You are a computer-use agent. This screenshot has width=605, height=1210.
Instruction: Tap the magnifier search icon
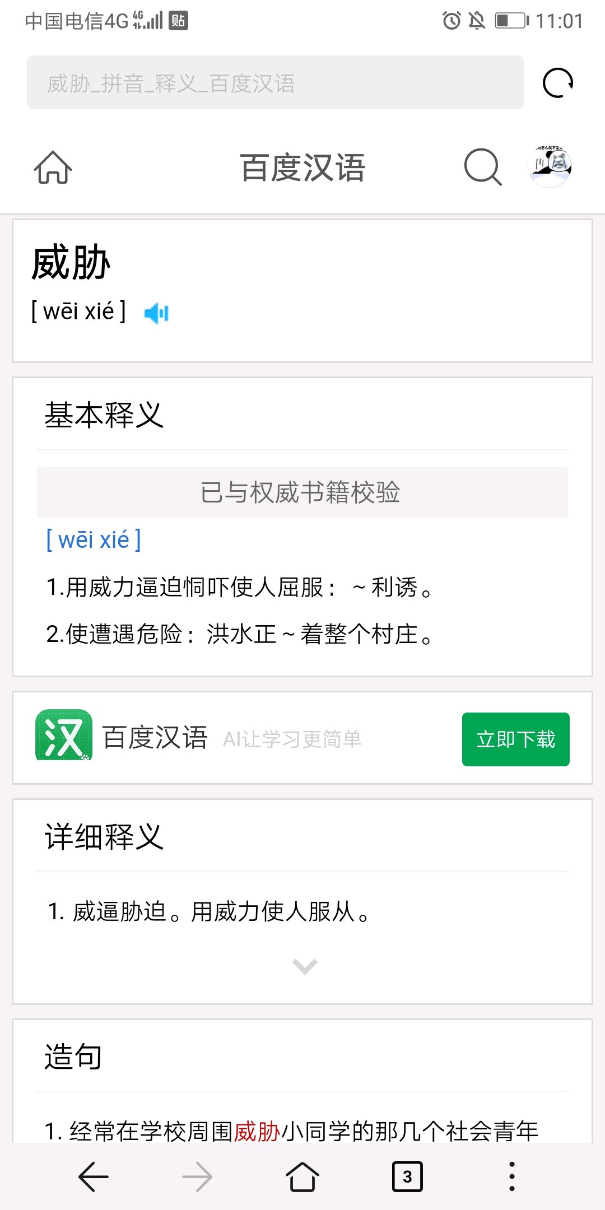483,167
